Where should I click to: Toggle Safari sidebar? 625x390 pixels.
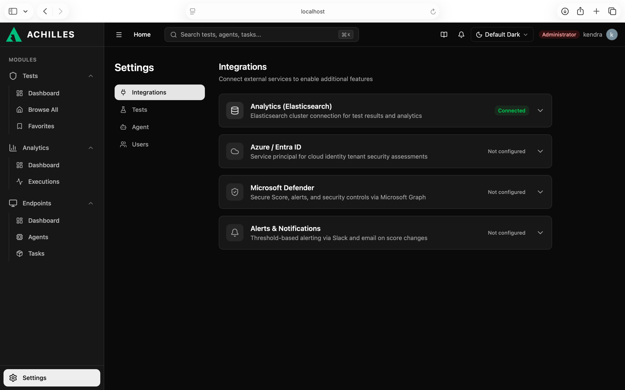13,12
